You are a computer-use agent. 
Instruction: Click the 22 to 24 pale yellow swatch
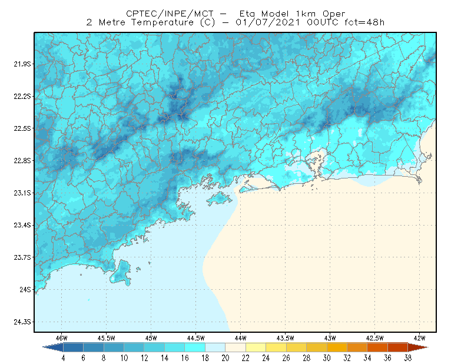(256, 348)
